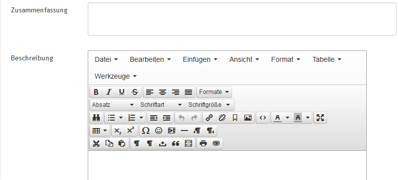
Task: Expand numbered list style arrow
Action: pyautogui.click(x=141, y=118)
